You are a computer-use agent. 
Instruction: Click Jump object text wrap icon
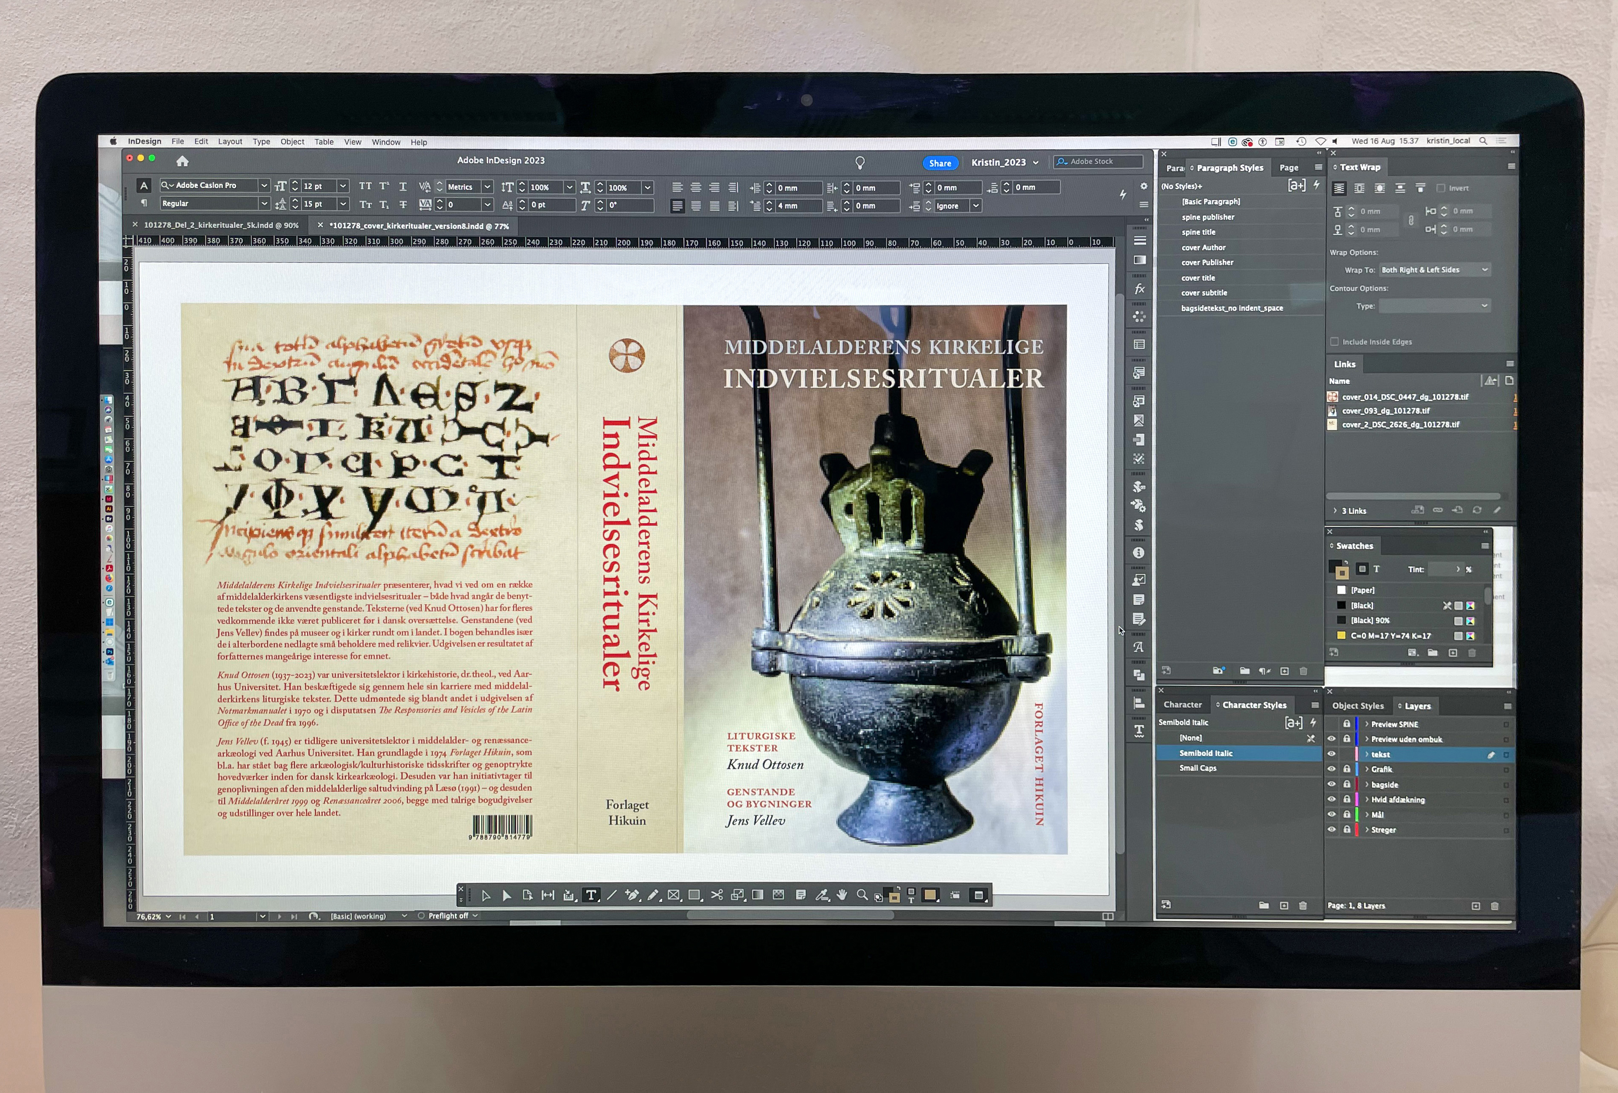tap(1400, 189)
